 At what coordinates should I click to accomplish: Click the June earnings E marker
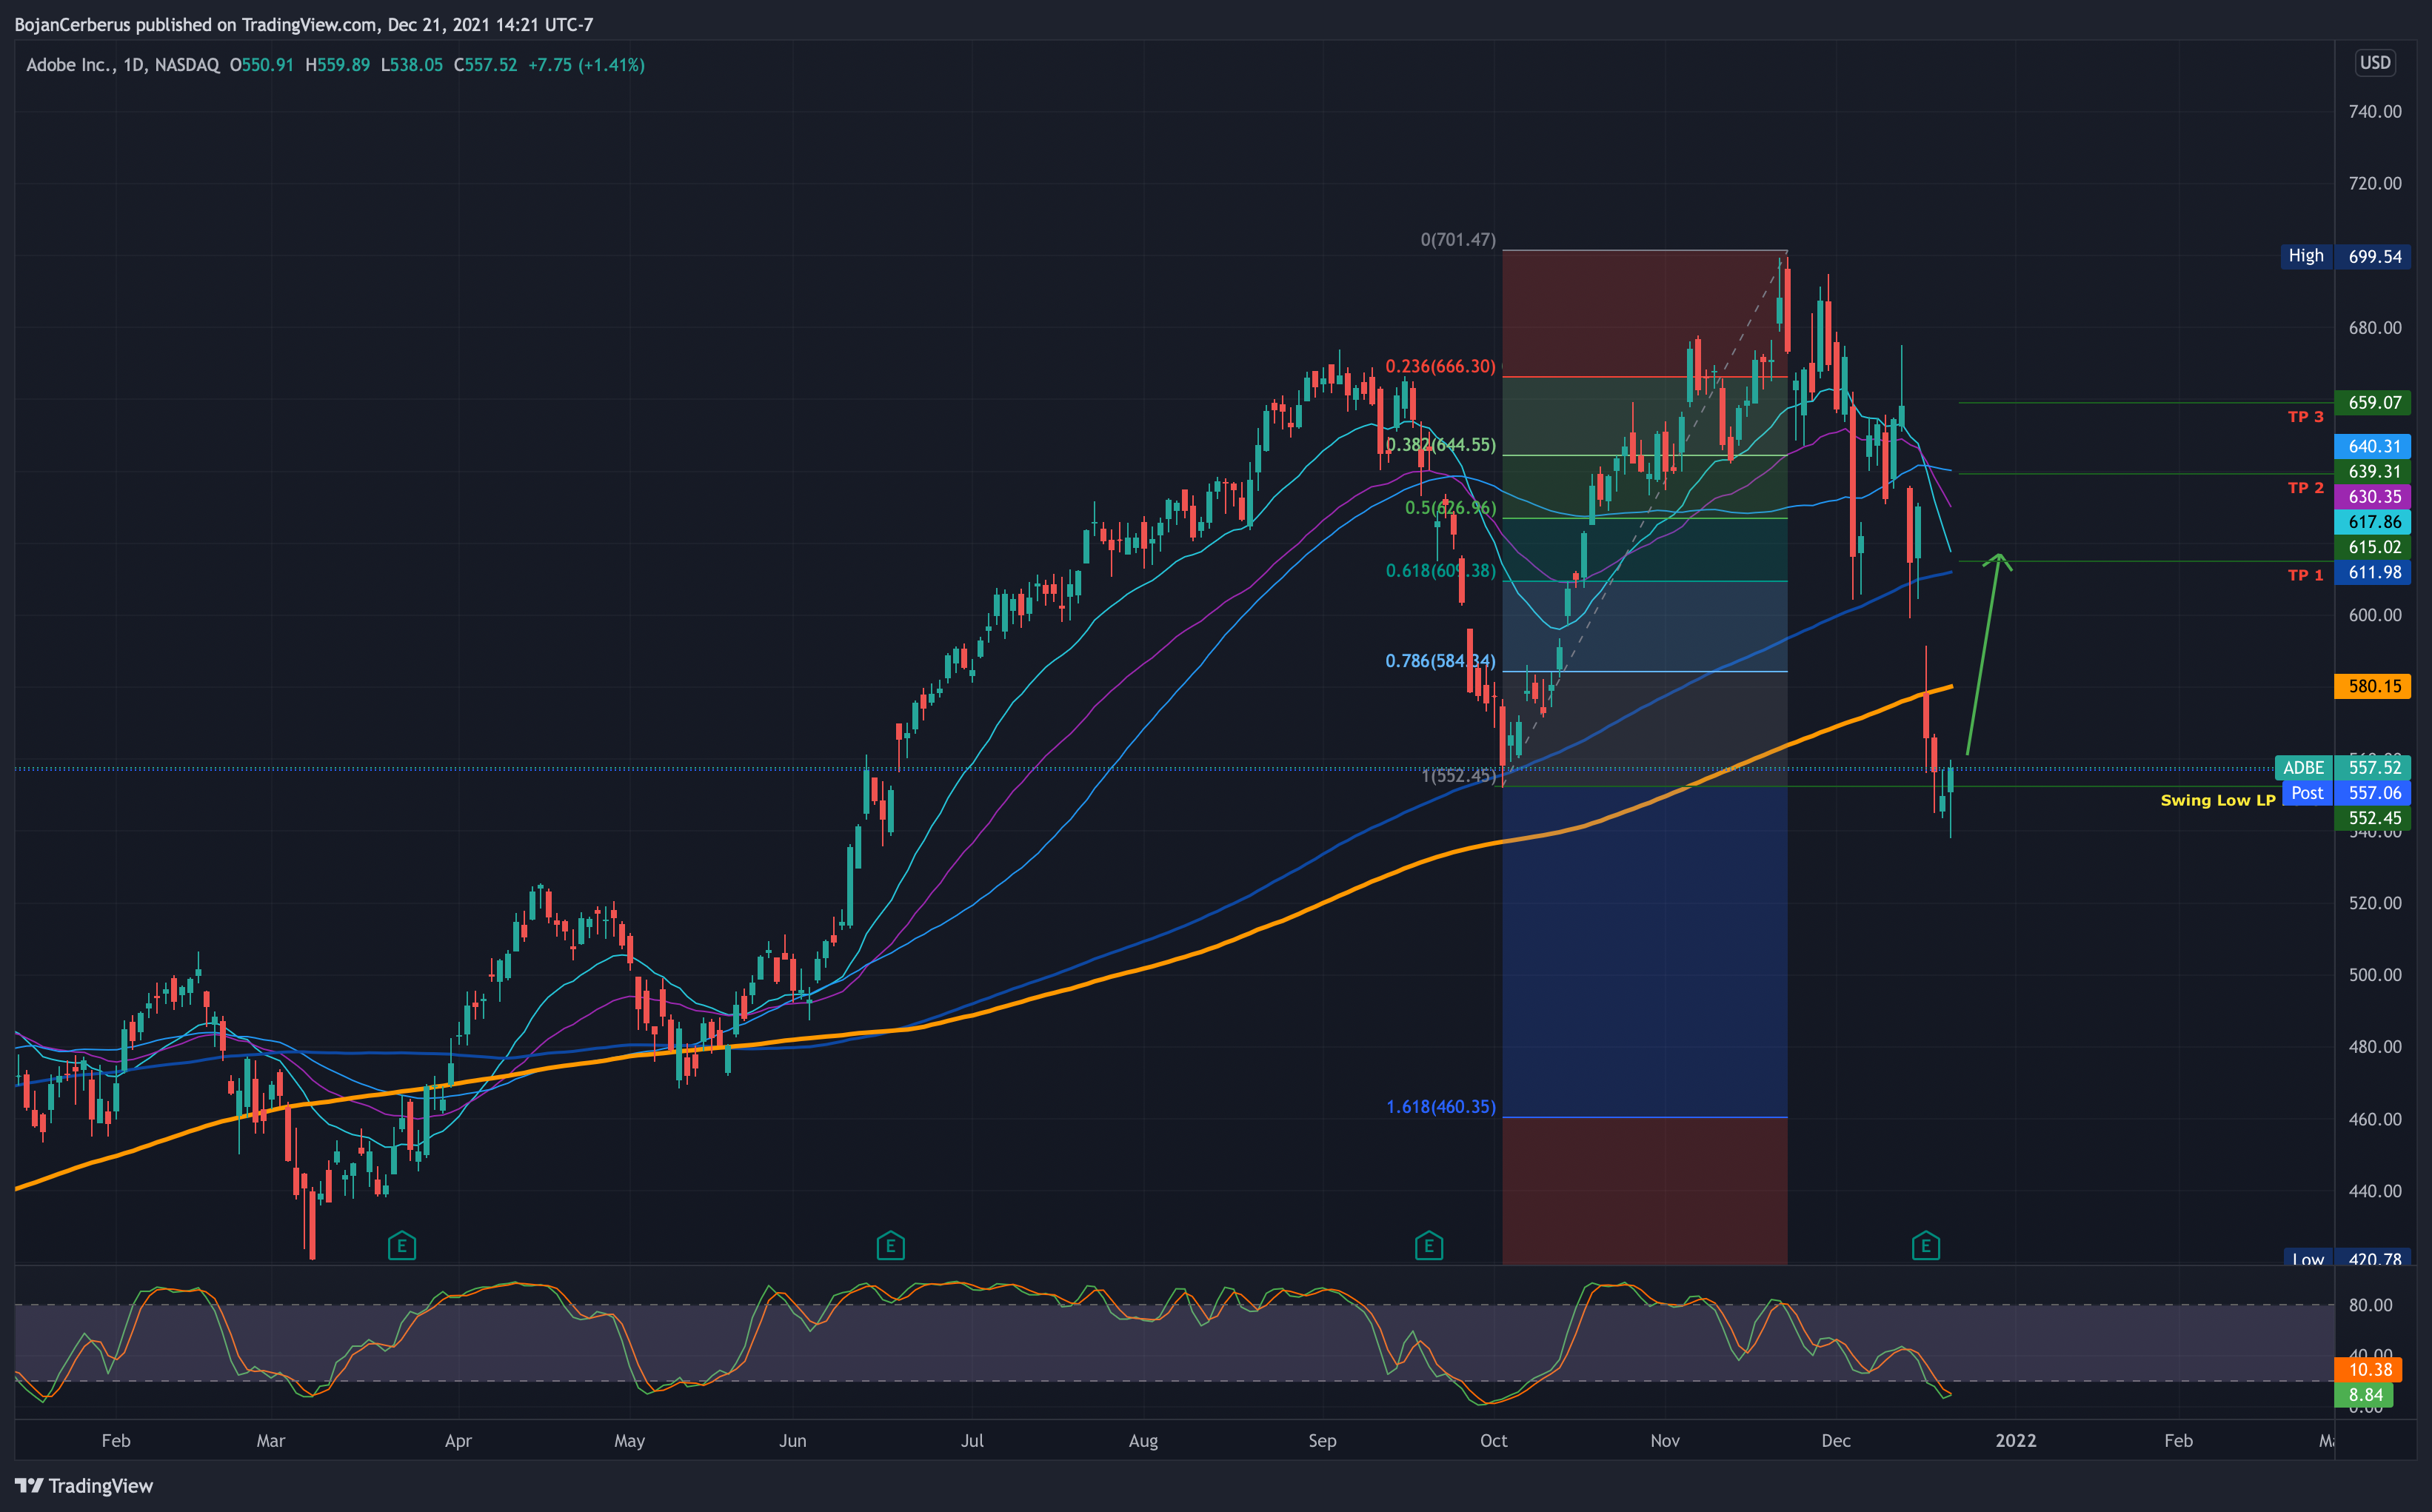(x=890, y=1246)
